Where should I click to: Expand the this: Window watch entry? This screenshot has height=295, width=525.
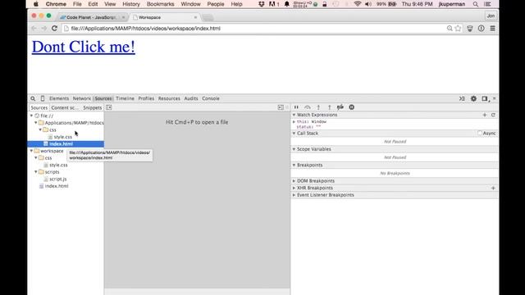coord(294,122)
